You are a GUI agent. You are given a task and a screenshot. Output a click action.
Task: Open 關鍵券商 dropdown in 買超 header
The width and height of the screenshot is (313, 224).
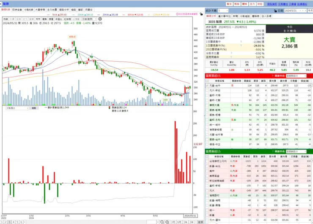[296, 76]
